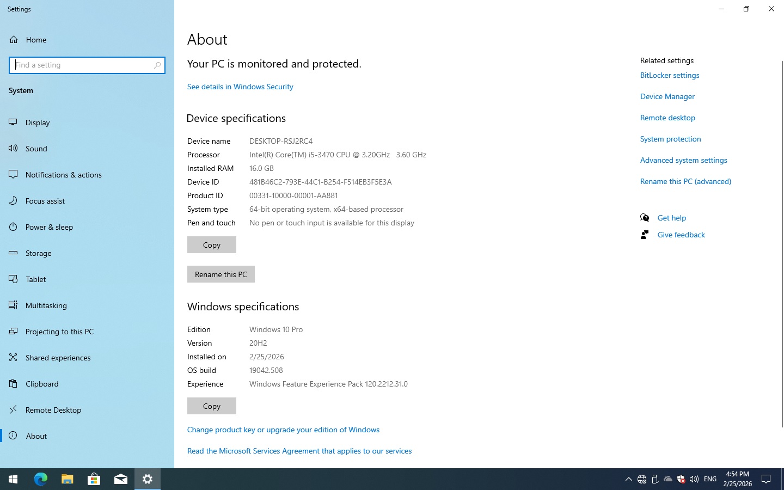Click the Installed RAM value 16.0 GB
The image size is (784, 490).
point(261,168)
